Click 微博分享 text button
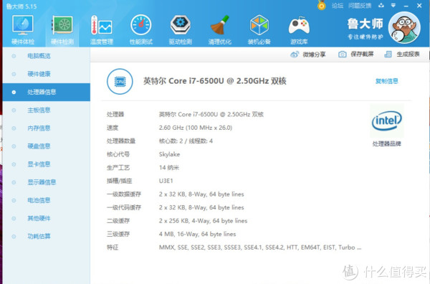Viewport: 430px width, 284px height. [x=315, y=55]
